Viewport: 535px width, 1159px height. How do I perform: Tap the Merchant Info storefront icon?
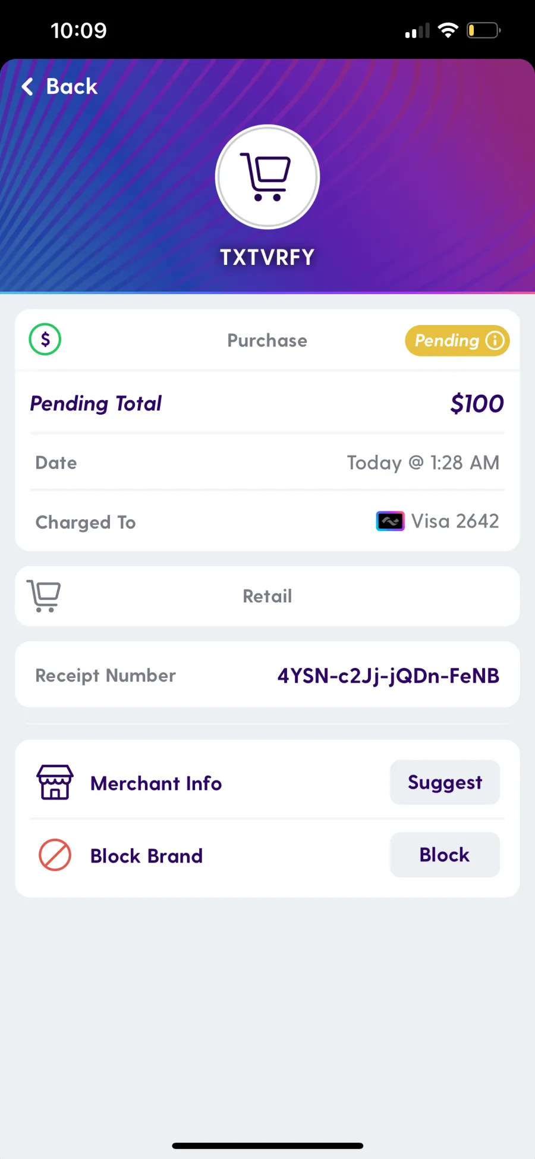[x=55, y=782]
